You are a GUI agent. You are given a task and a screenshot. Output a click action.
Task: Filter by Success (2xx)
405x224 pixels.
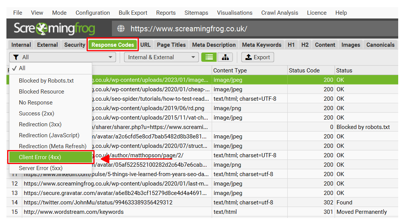pyautogui.click(x=51, y=114)
